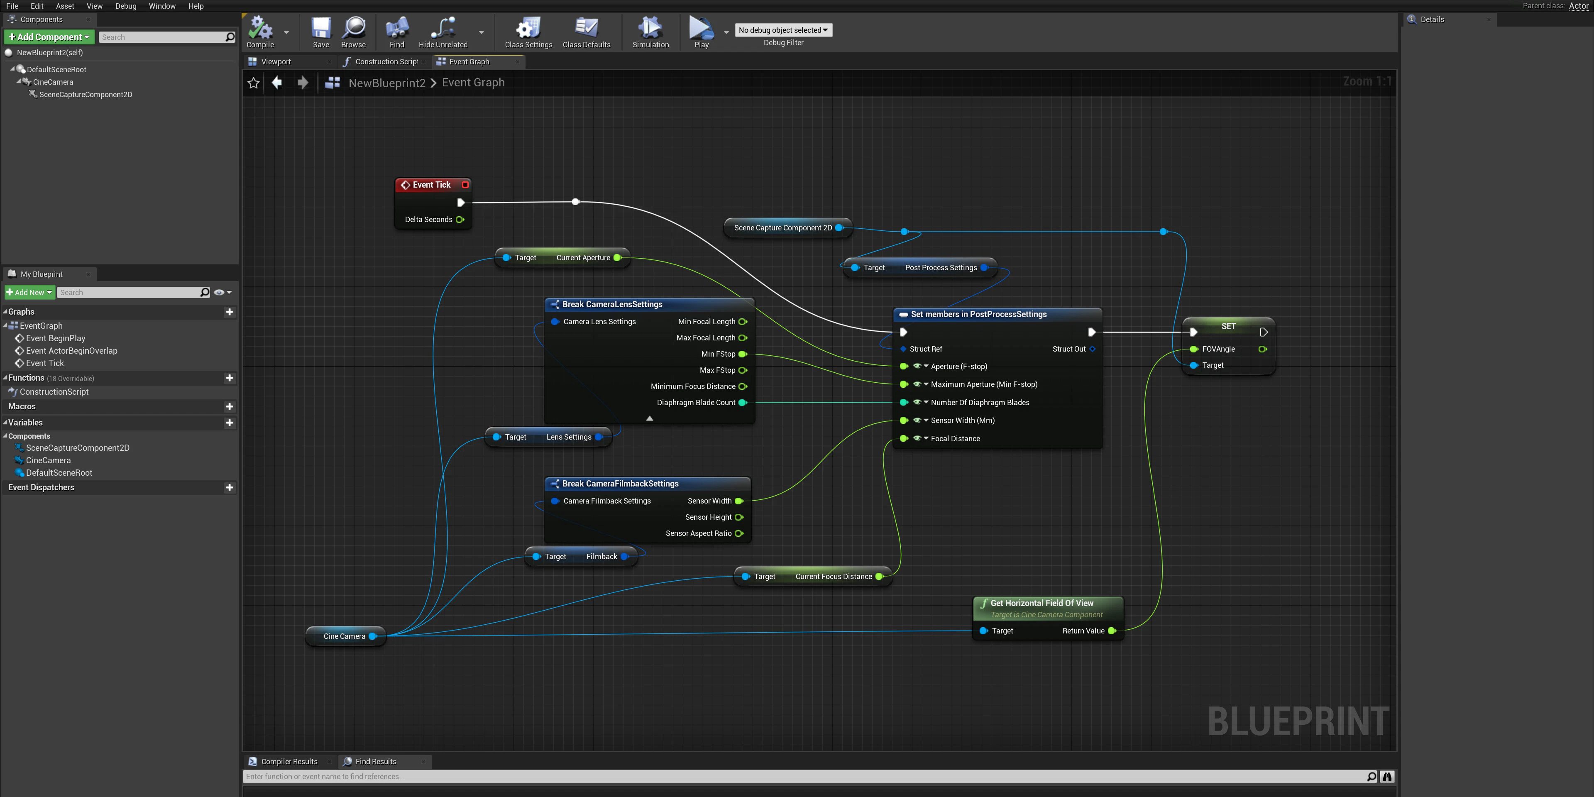The image size is (1594, 797).
Task: Open parent class Actor link
Action: coord(1579,5)
